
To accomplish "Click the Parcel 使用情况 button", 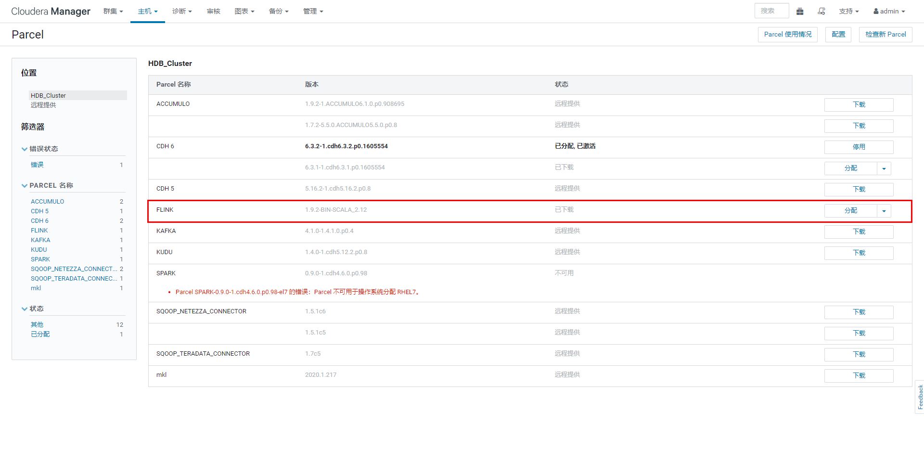I will [787, 34].
